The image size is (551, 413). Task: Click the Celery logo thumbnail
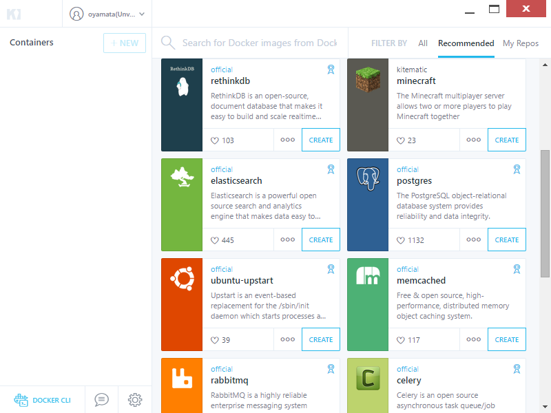point(368,378)
